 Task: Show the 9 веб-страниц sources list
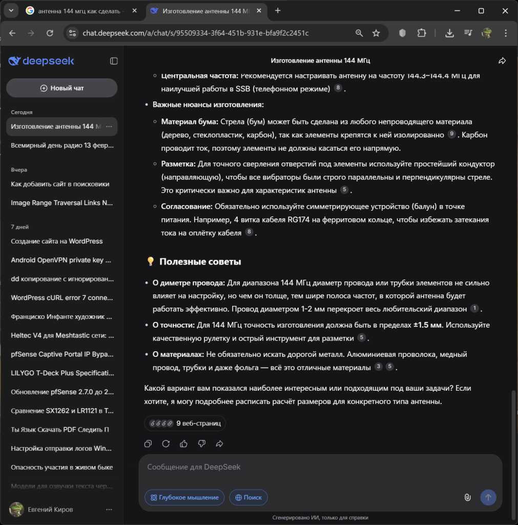(x=185, y=423)
